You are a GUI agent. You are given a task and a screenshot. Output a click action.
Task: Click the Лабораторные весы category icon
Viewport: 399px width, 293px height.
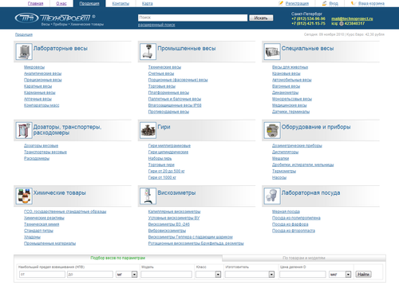coord(24,52)
